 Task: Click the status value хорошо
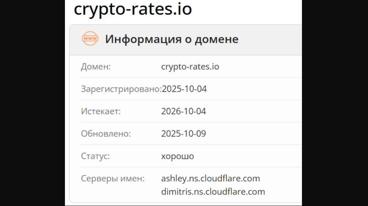[x=178, y=156]
